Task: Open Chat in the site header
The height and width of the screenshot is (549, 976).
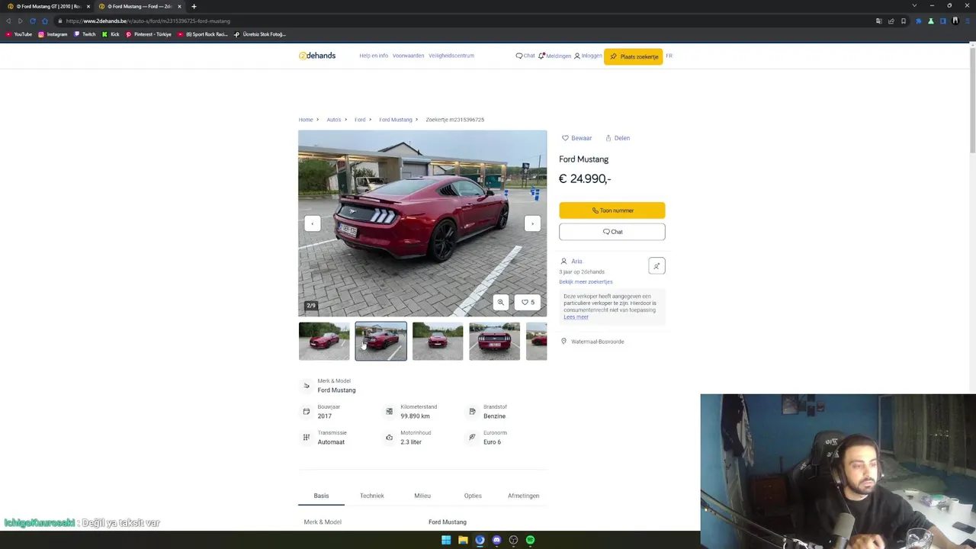Action: 525,56
